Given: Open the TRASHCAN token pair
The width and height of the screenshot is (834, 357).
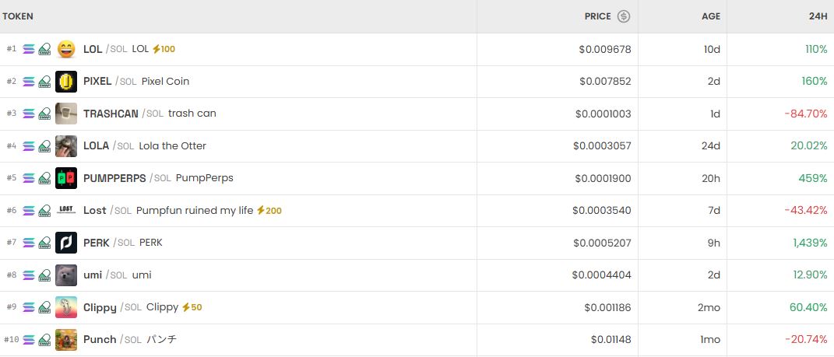Looking at the screenshot, I should (111, 114).
